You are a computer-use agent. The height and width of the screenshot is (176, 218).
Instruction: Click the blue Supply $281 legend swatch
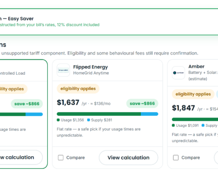(x=89, y=120)
